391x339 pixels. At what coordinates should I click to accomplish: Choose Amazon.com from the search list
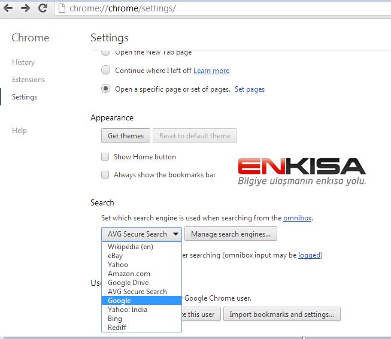coord(141,274)
